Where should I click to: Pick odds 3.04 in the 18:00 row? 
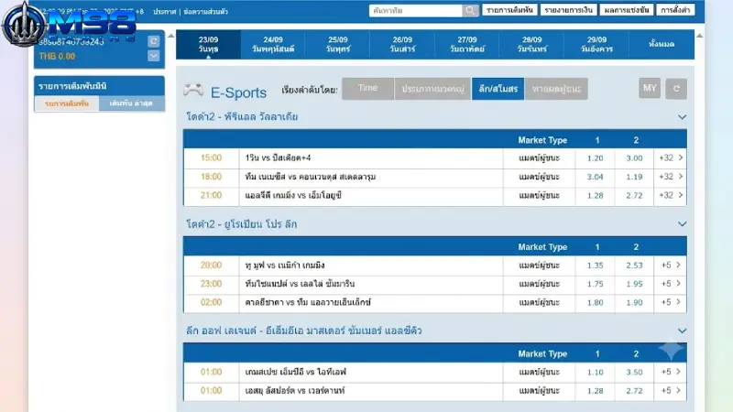click(x=595, y=177)
